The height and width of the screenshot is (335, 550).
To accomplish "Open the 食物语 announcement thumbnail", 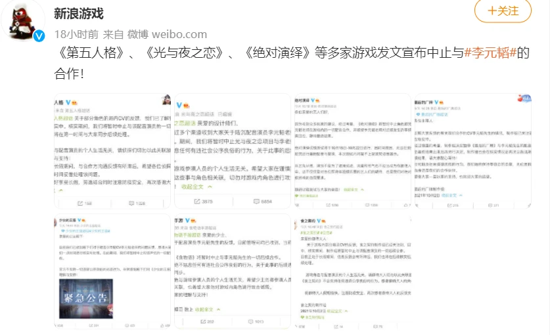I will click(233, 271).
